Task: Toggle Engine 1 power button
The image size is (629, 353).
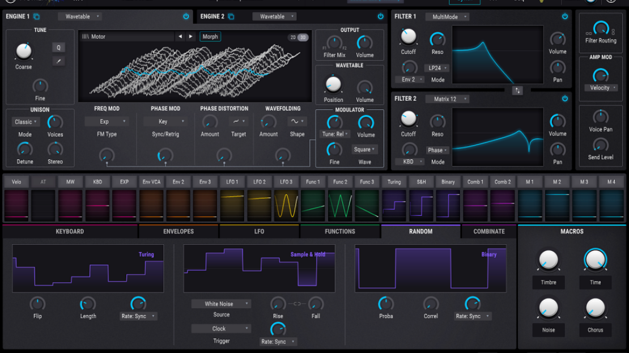Action: pyautogui.click(x=186, y=16)
